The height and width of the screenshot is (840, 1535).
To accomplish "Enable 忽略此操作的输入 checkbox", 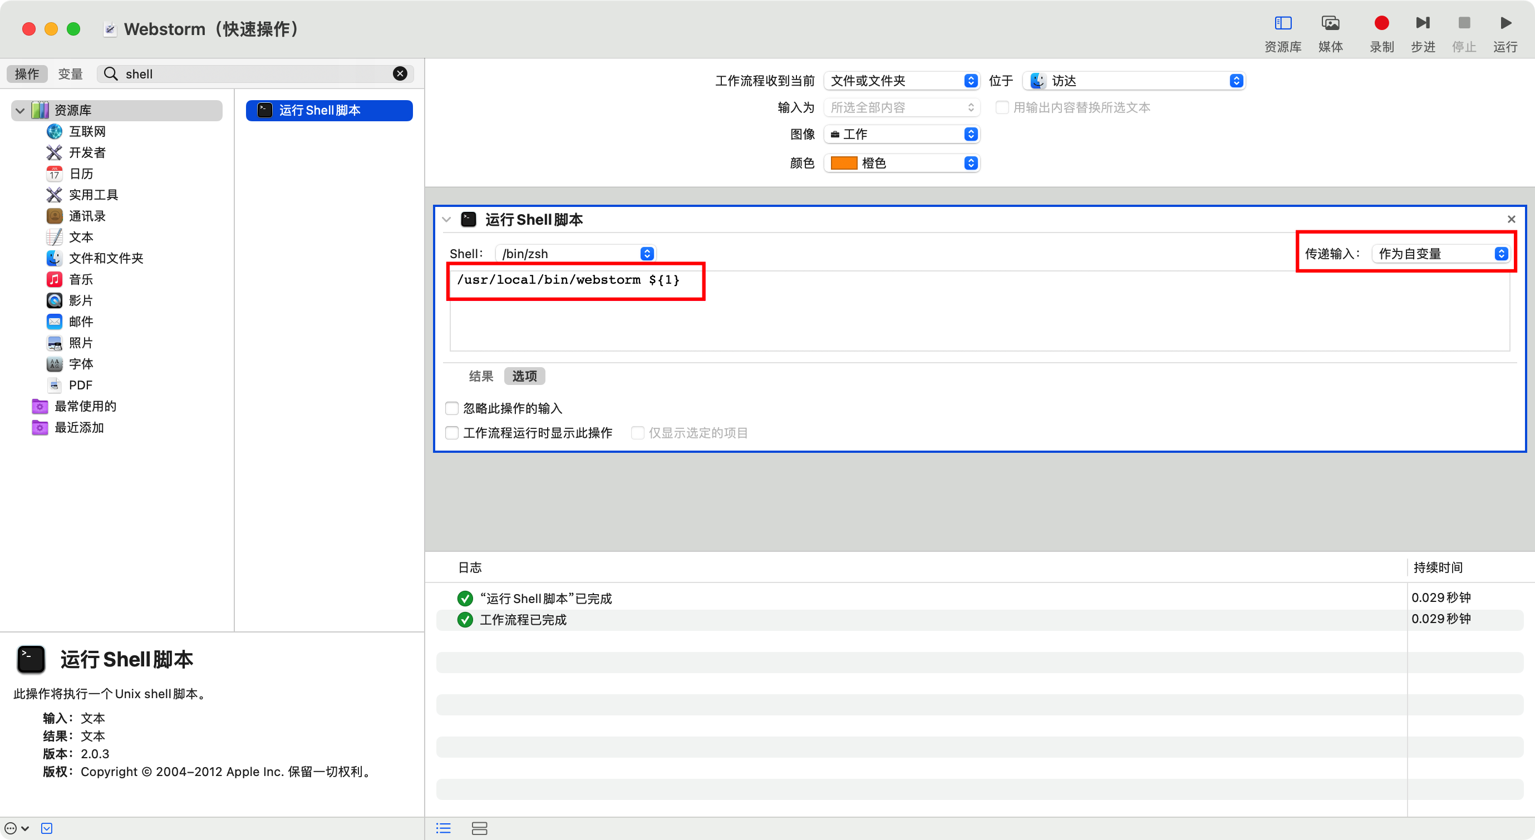I will 452,408.
